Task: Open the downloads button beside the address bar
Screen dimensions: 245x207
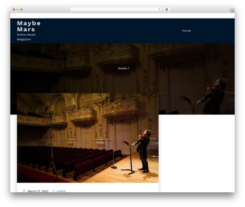Action: [167, 10]
